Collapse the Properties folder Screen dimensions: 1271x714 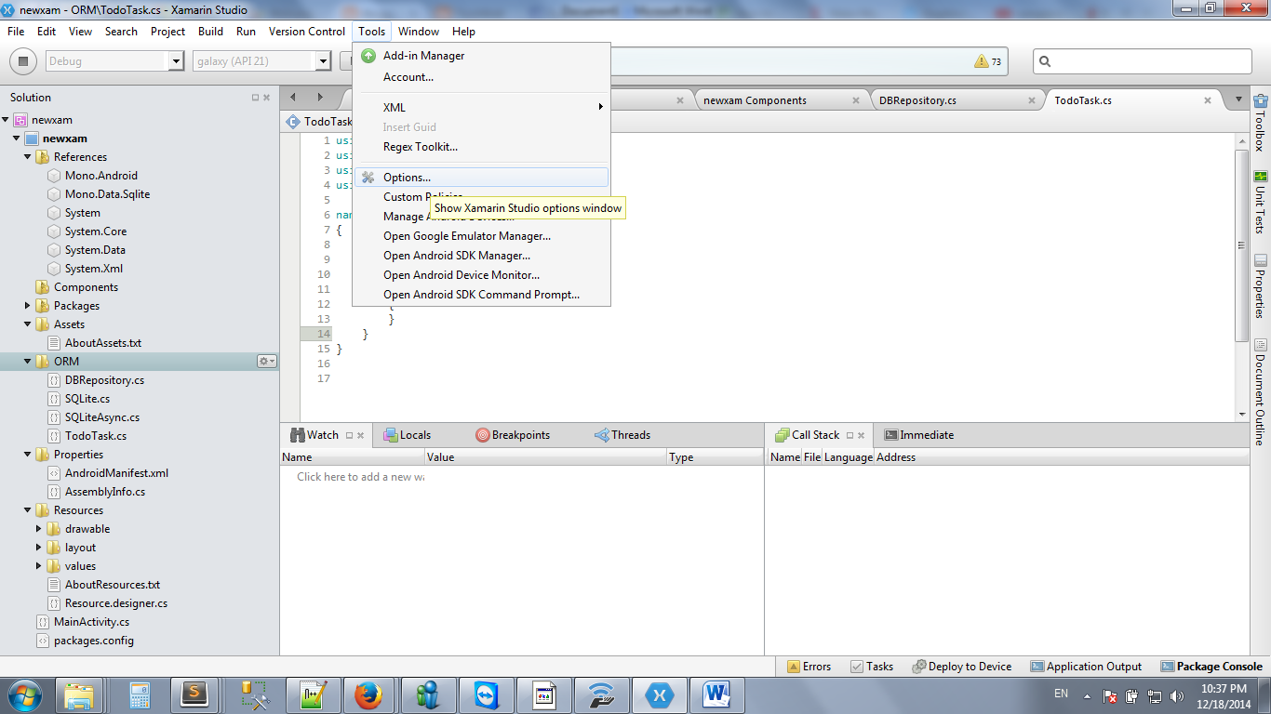tap(28, 455)
